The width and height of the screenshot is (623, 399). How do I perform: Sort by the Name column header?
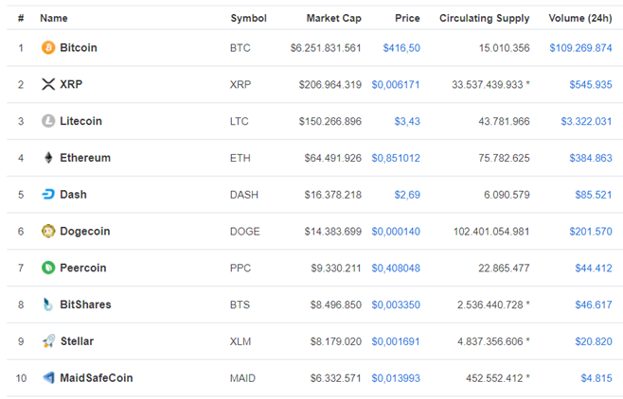(54, 18)
